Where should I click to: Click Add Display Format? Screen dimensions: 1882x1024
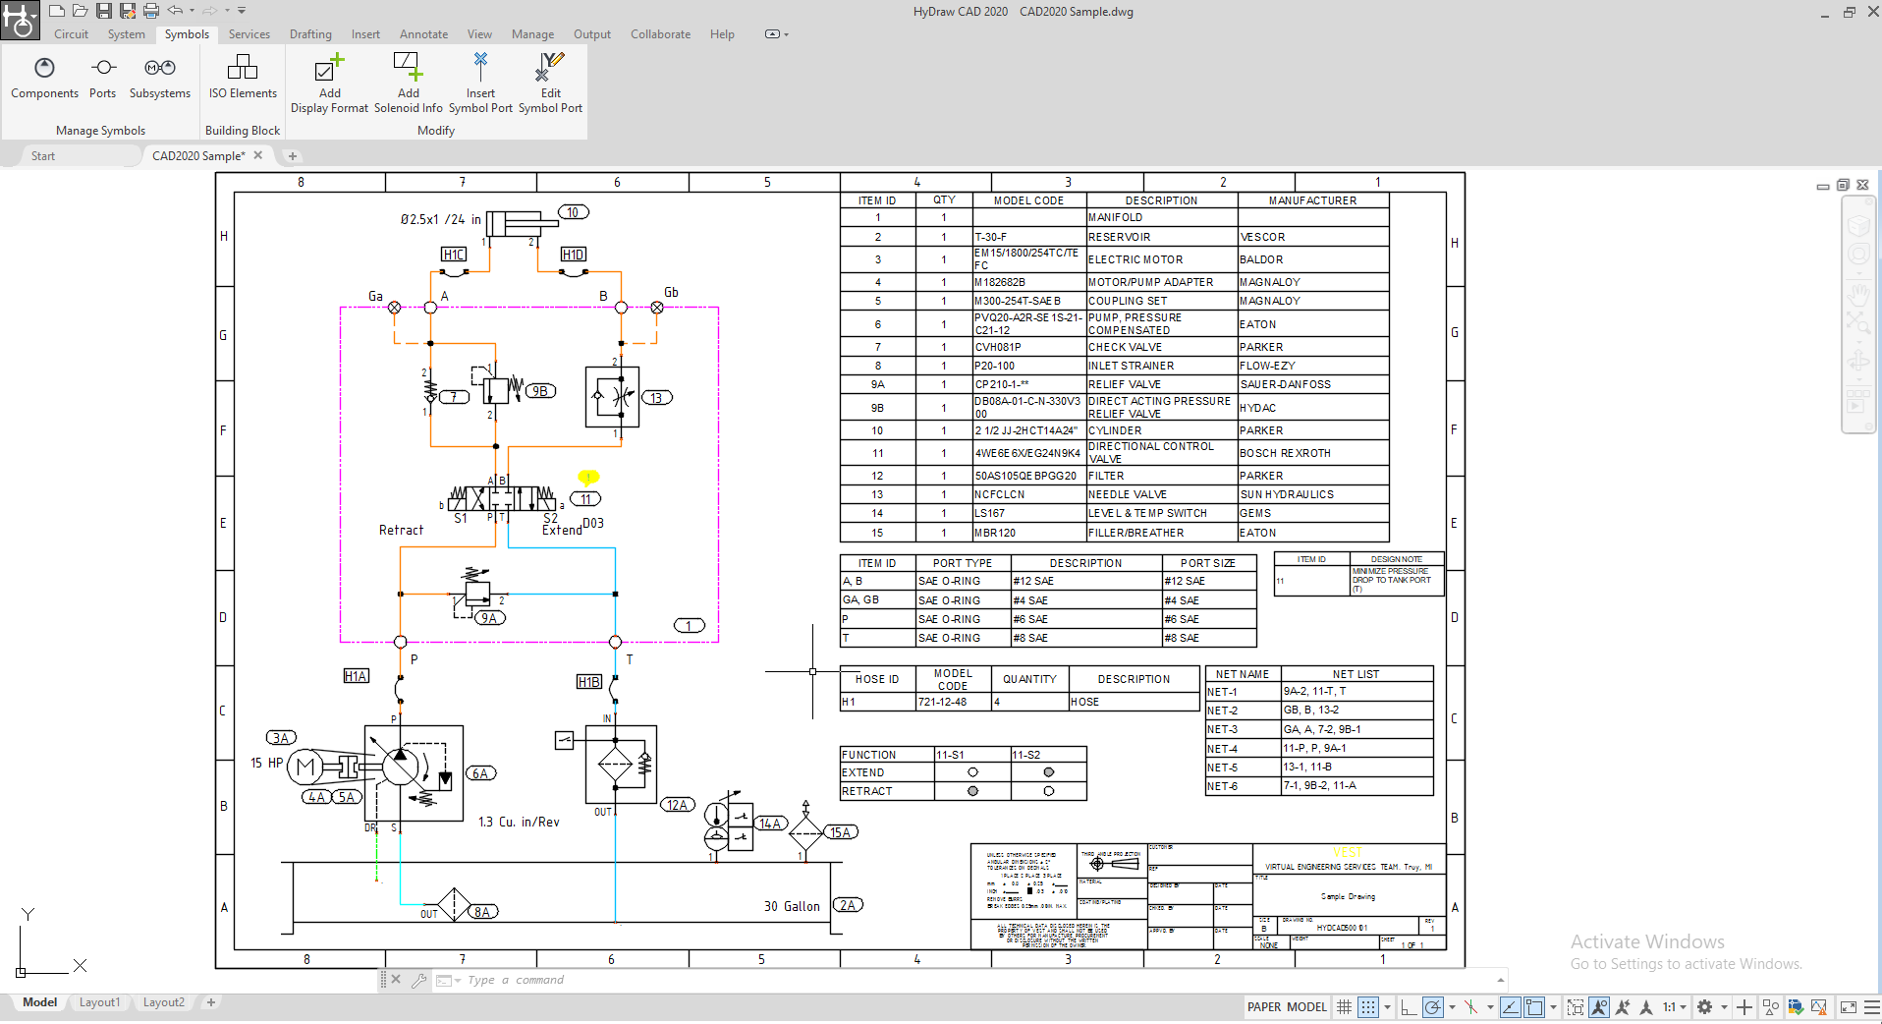pos(329,85)
